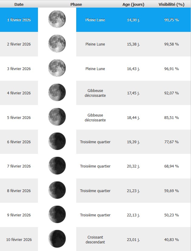
Task: Click the moon image for 8 février 2026
Action: (57, 190)
